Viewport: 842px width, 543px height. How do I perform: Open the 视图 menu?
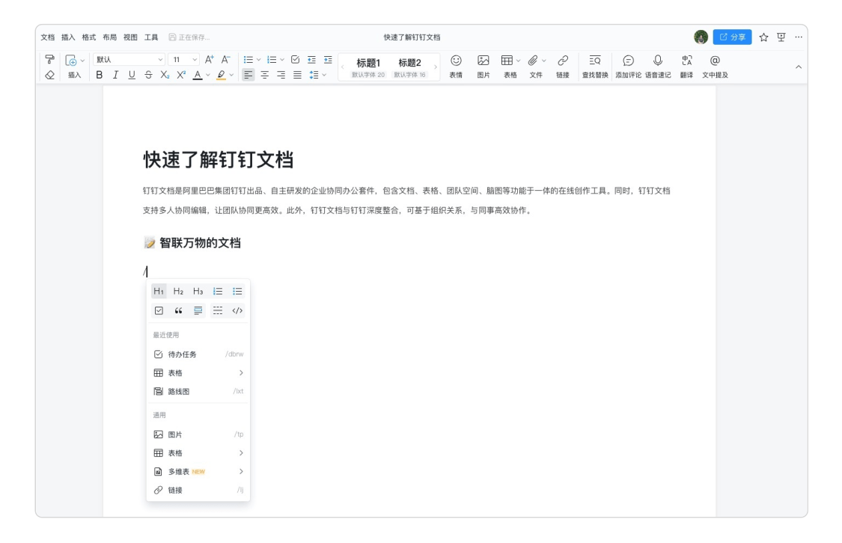130,37
